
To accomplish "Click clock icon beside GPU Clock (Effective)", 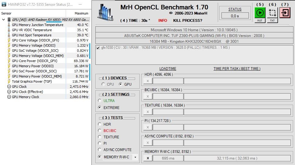I will point(9,92).
